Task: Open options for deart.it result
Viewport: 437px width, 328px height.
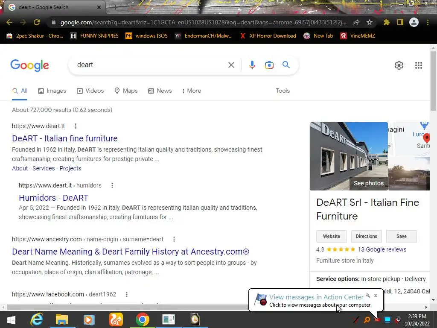Action: point(76,126)
